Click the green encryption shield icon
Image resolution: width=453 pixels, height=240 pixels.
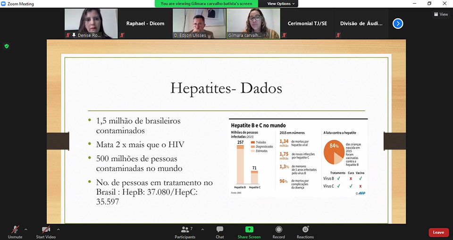(7, 46)
